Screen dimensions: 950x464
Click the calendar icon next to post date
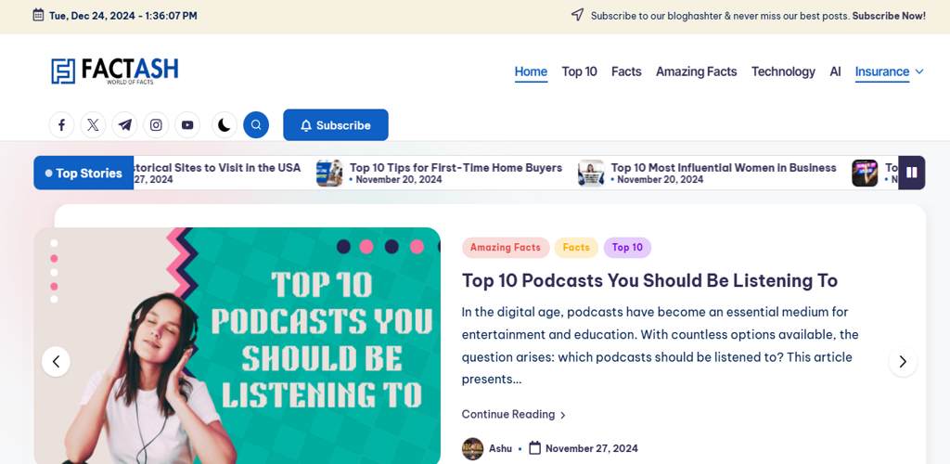point(535,448)
